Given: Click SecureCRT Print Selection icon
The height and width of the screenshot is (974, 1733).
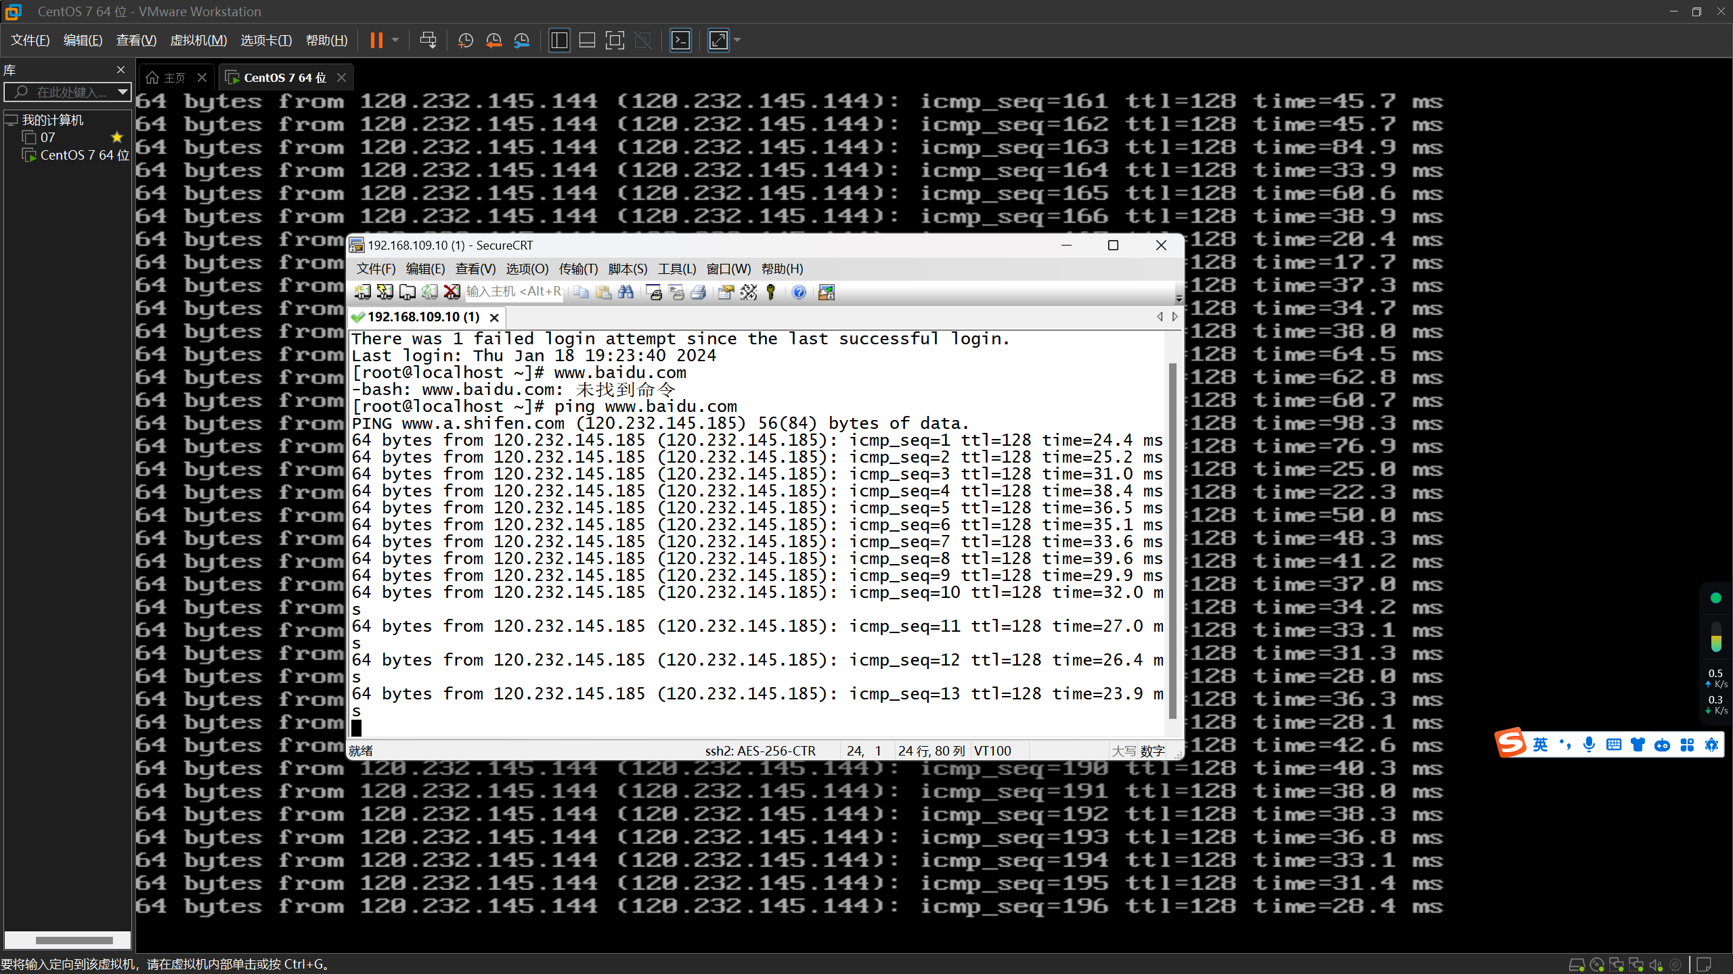Looking at the screenshot, I should click(676, 292).
